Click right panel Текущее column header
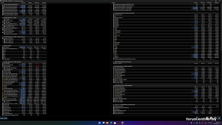Image resolution: width=222 pixels, height=125 pixels. (195, 3)
